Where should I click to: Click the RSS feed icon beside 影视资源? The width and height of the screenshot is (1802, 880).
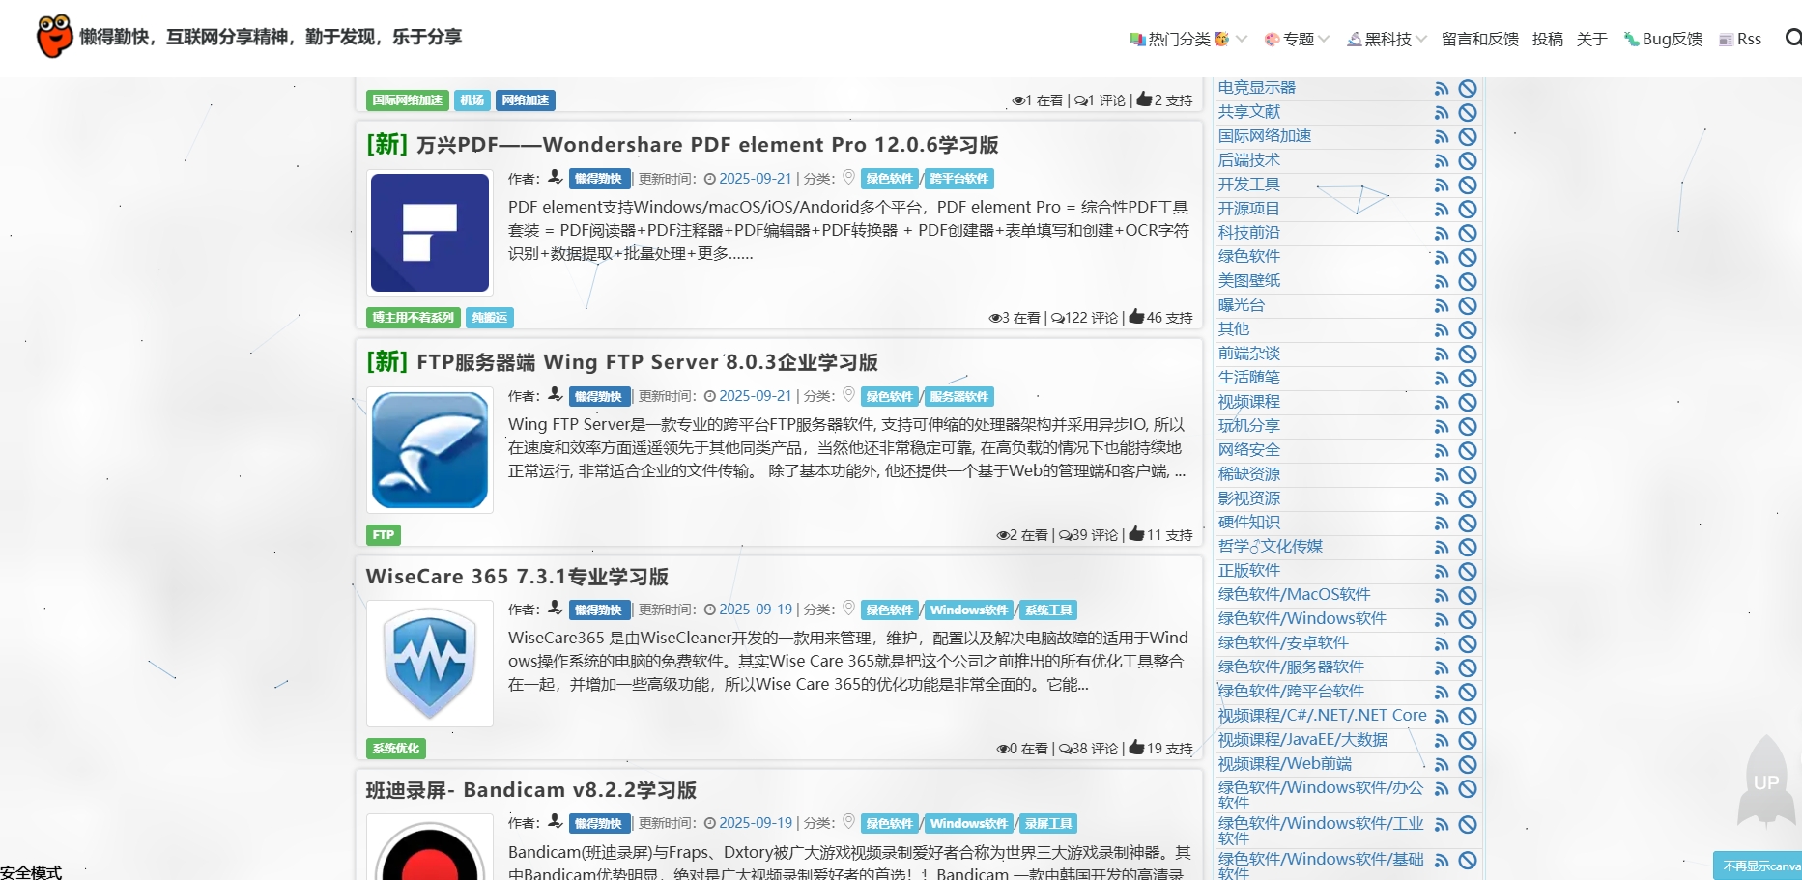1442,498
